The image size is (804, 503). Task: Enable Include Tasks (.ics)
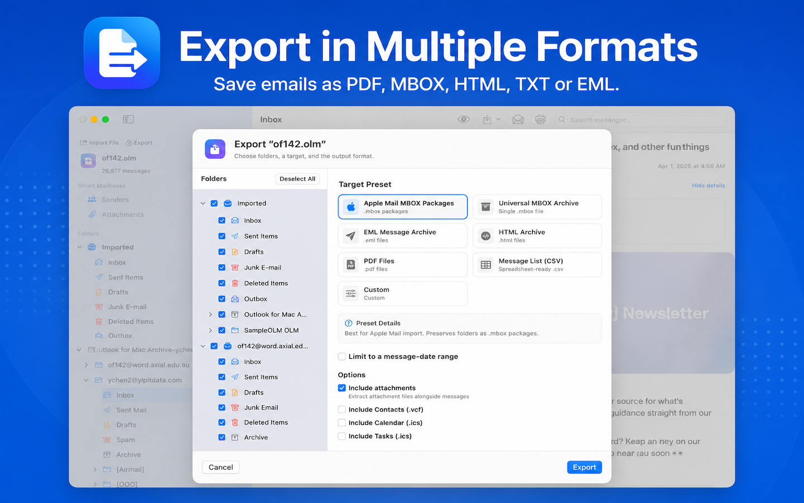pos(342,436)
